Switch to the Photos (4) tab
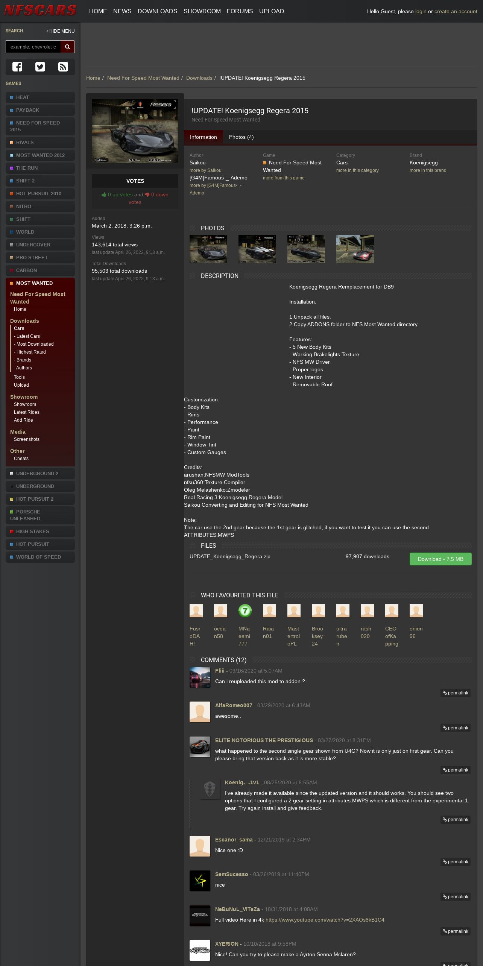Screen dimensions: 483x966 [241, 137]
